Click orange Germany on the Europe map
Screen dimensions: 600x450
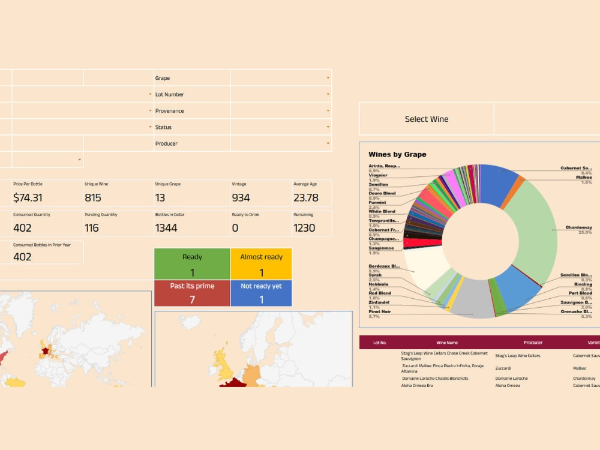(252, 374)
